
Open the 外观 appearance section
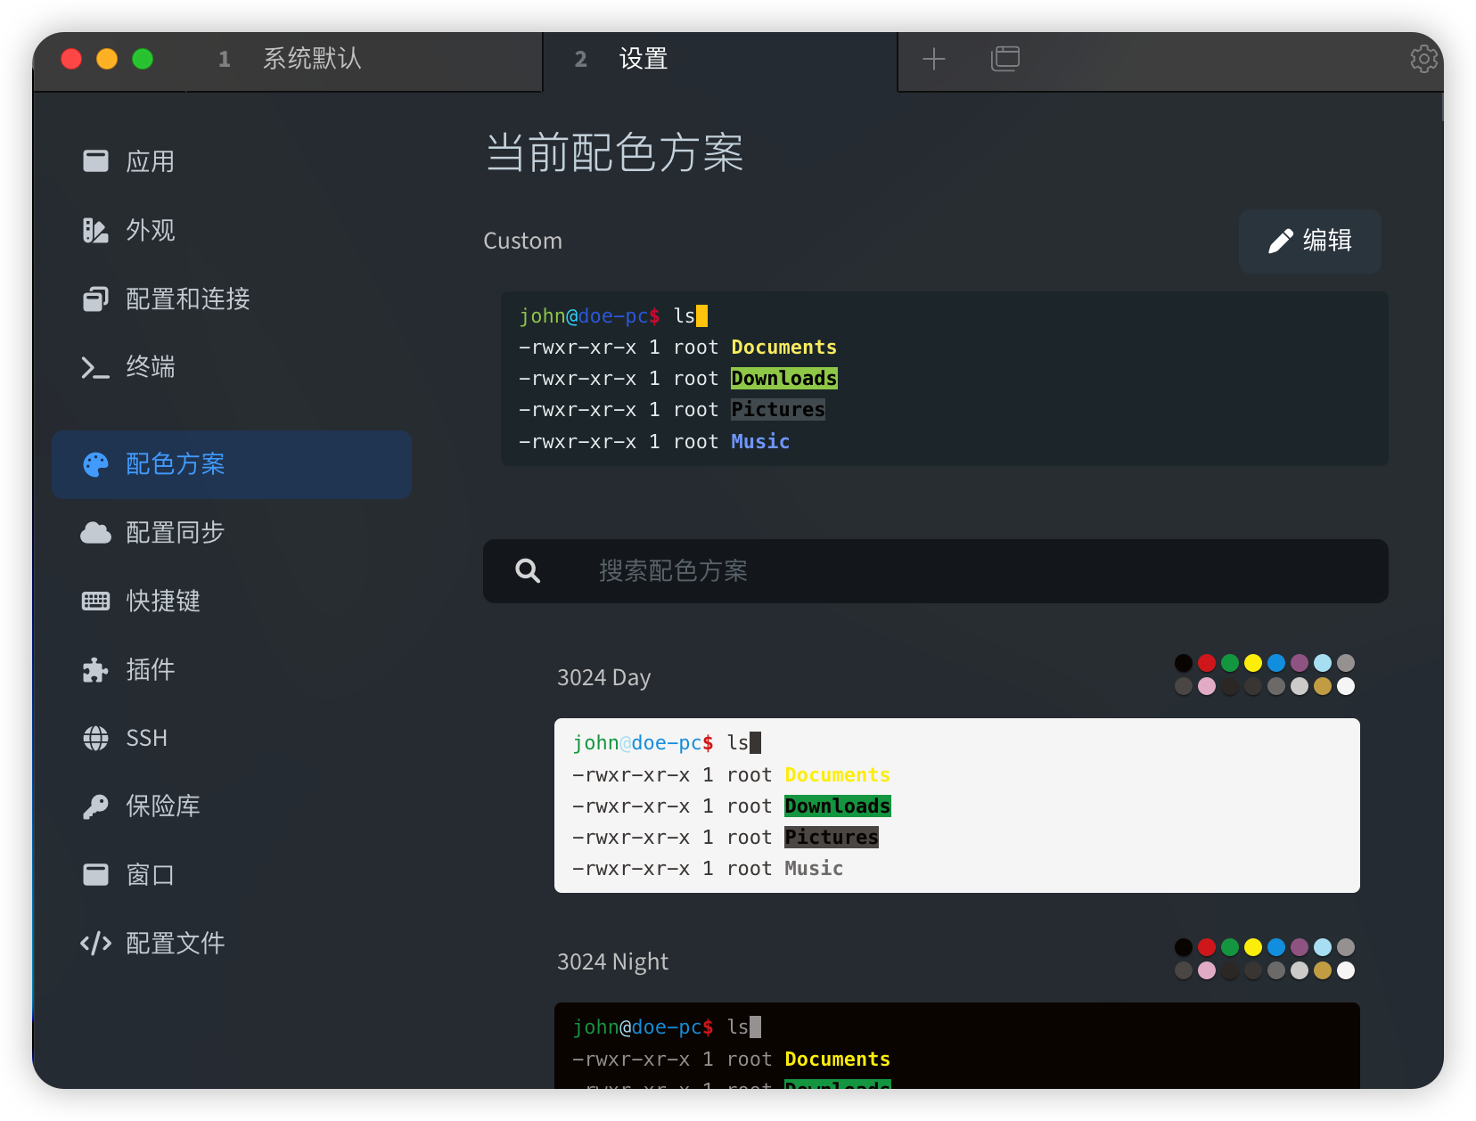pyautogui.click(x=231, y=230)
